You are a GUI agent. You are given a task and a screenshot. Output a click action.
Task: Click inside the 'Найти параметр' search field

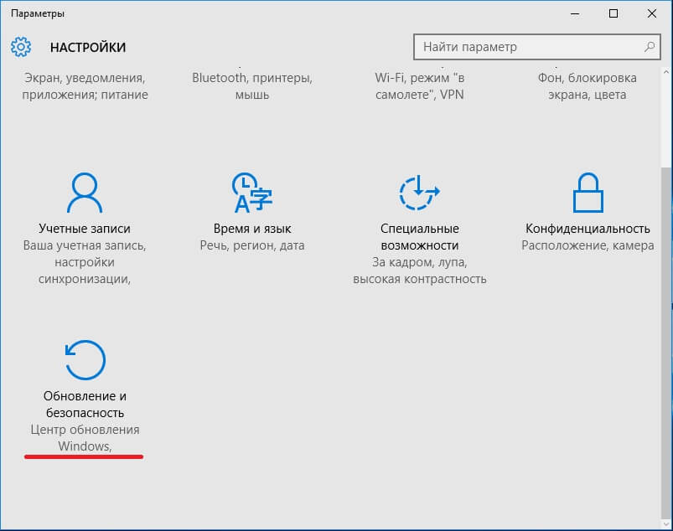tap(528, 47)
